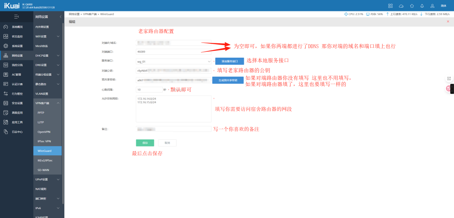This screenshot has height=218, width=454.
Task: Select WireGuard menu item
Action: pyautogui.click(x=48, y=151)
